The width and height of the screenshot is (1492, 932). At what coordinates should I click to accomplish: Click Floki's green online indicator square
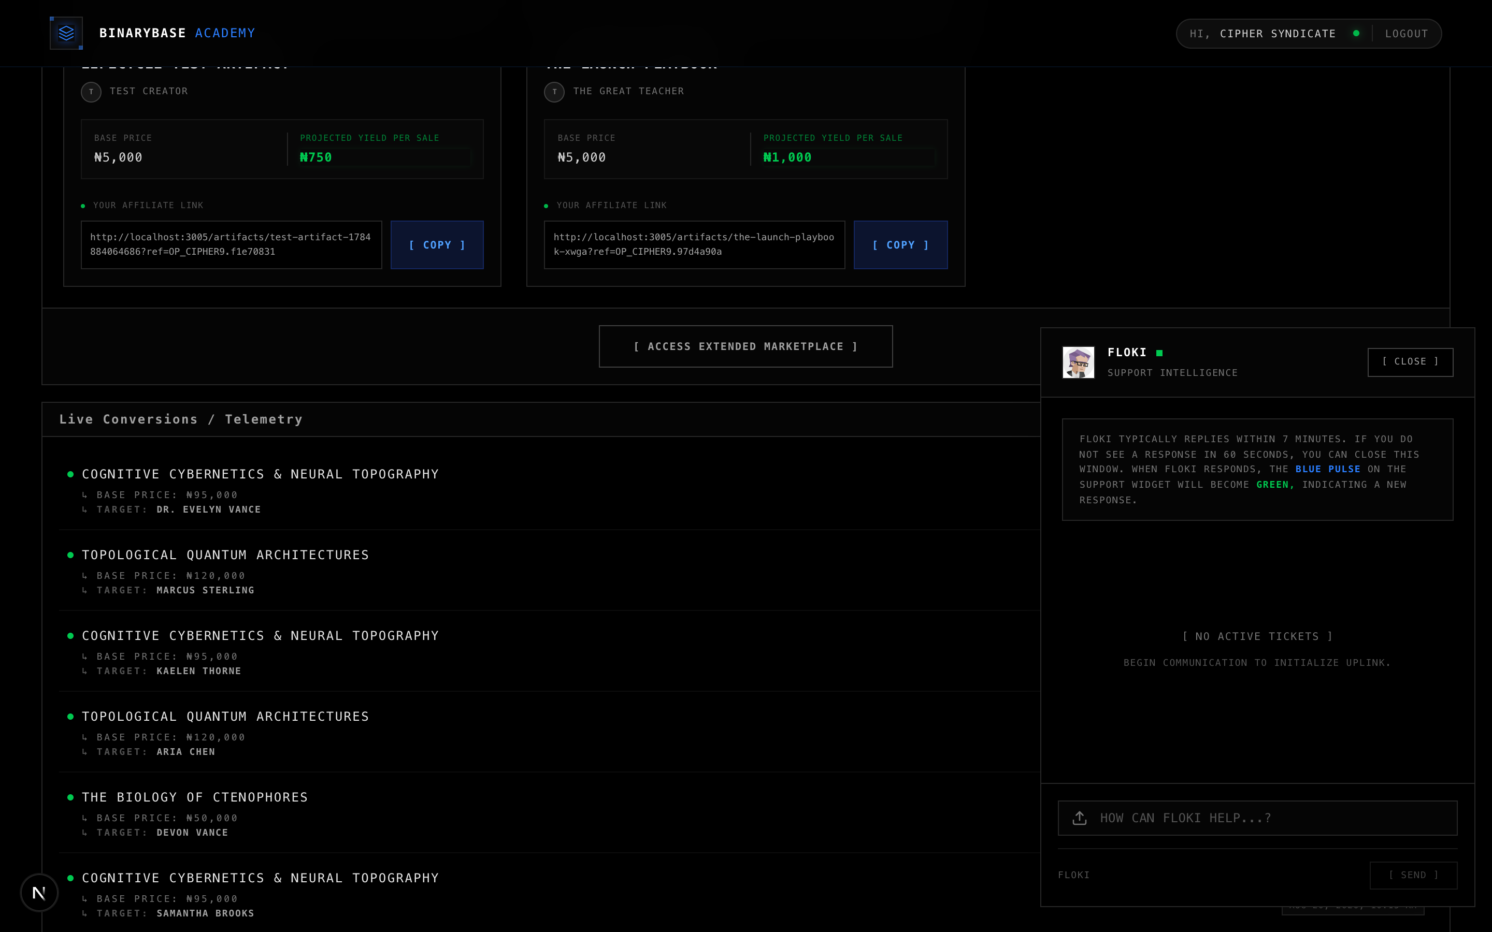[x=1159, y=353]
